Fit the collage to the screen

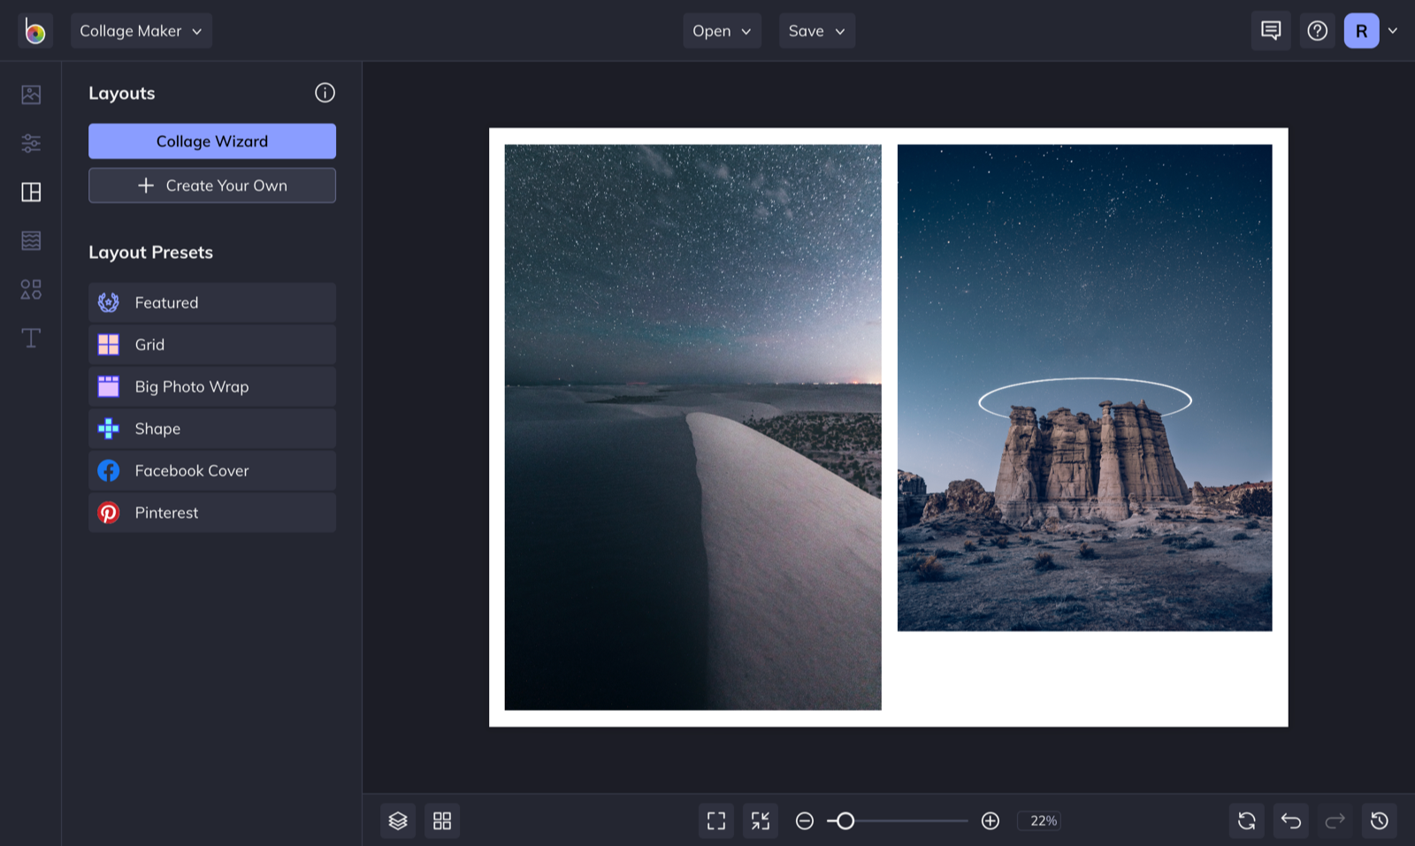[x=760, y=820]
